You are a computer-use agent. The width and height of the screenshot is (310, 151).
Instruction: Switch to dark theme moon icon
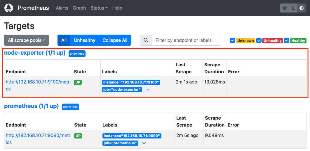tap(293, 8)
